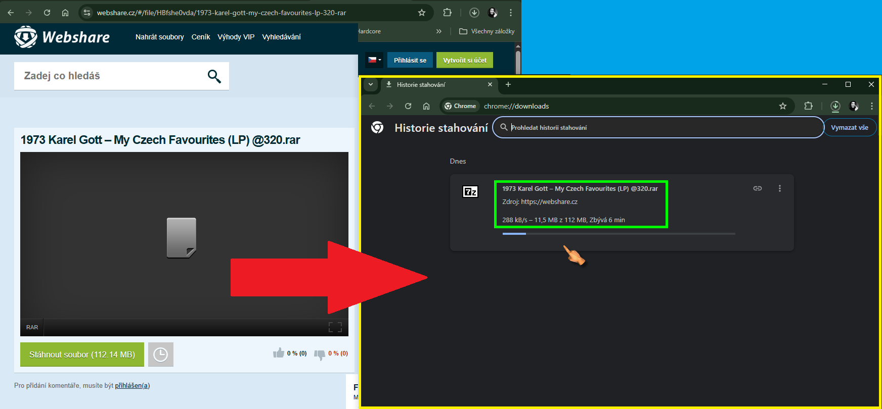Focus the Zadej co hledáš search field
This screenshot has height=409, width=882.
click(x=121, y=76)
